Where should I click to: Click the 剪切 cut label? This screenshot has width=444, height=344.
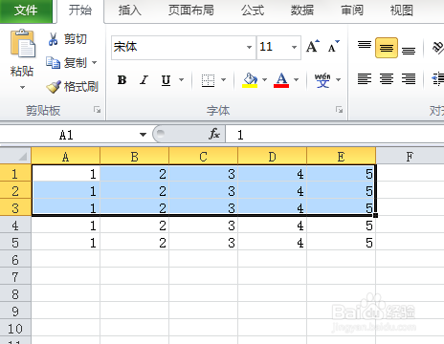76,39
